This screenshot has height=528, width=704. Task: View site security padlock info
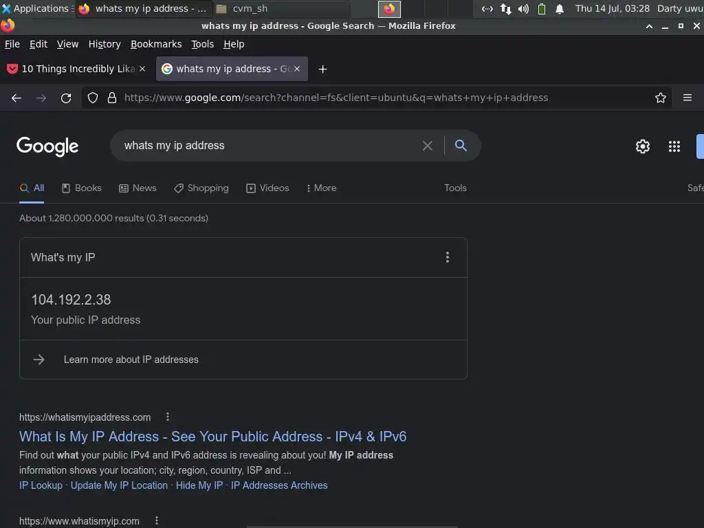[x=112, y=98]
